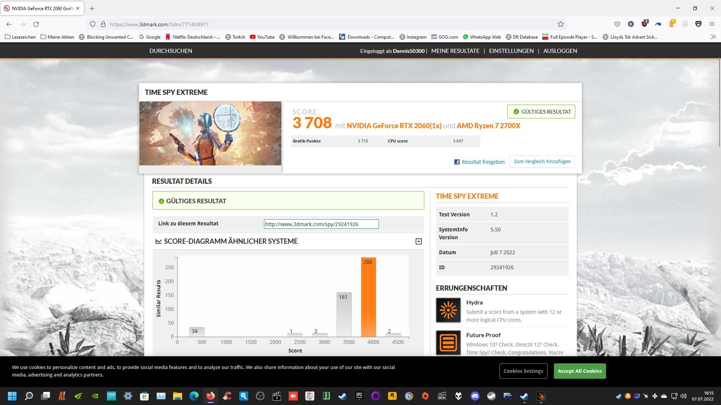721x405 pixels.
Task: Click the Dennis50300 username
Action: [409, 51]
